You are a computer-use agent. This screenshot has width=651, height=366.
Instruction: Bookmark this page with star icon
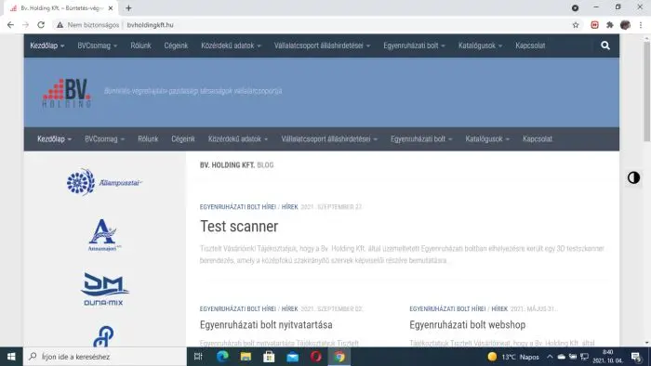point(576,25)
